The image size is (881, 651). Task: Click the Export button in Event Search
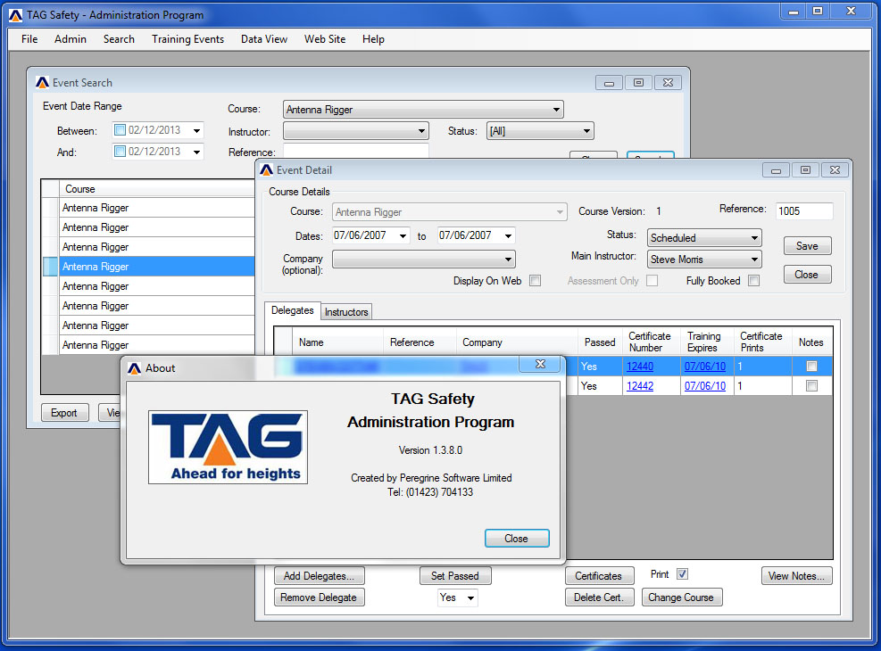64,413
